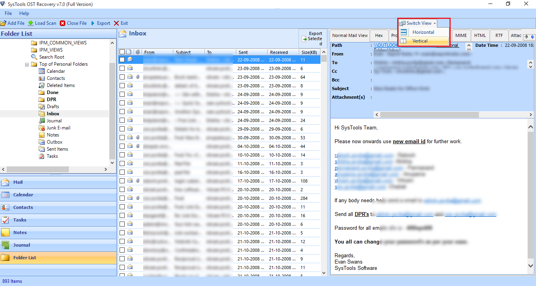The image size is (536, 286).
Task: Select the Normal Mail View tab
Action: tap(350, 35)
